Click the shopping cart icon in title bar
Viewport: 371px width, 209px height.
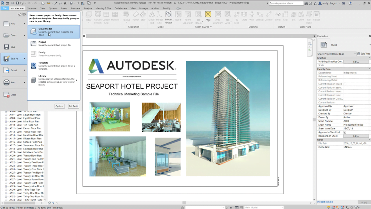[344, 3]
